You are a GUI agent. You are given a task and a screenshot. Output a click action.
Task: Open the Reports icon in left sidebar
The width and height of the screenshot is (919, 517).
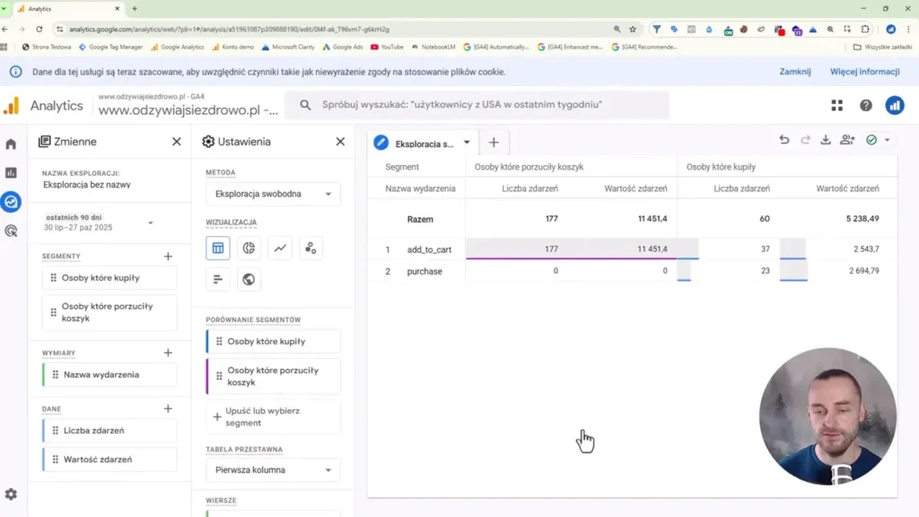11,173
